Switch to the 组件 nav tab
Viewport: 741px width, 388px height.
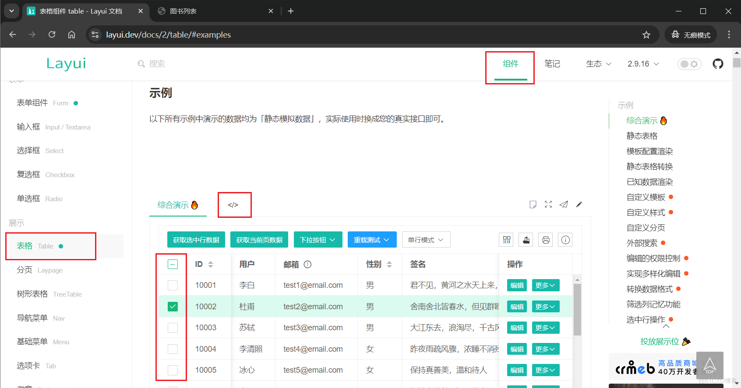[511, 64]
